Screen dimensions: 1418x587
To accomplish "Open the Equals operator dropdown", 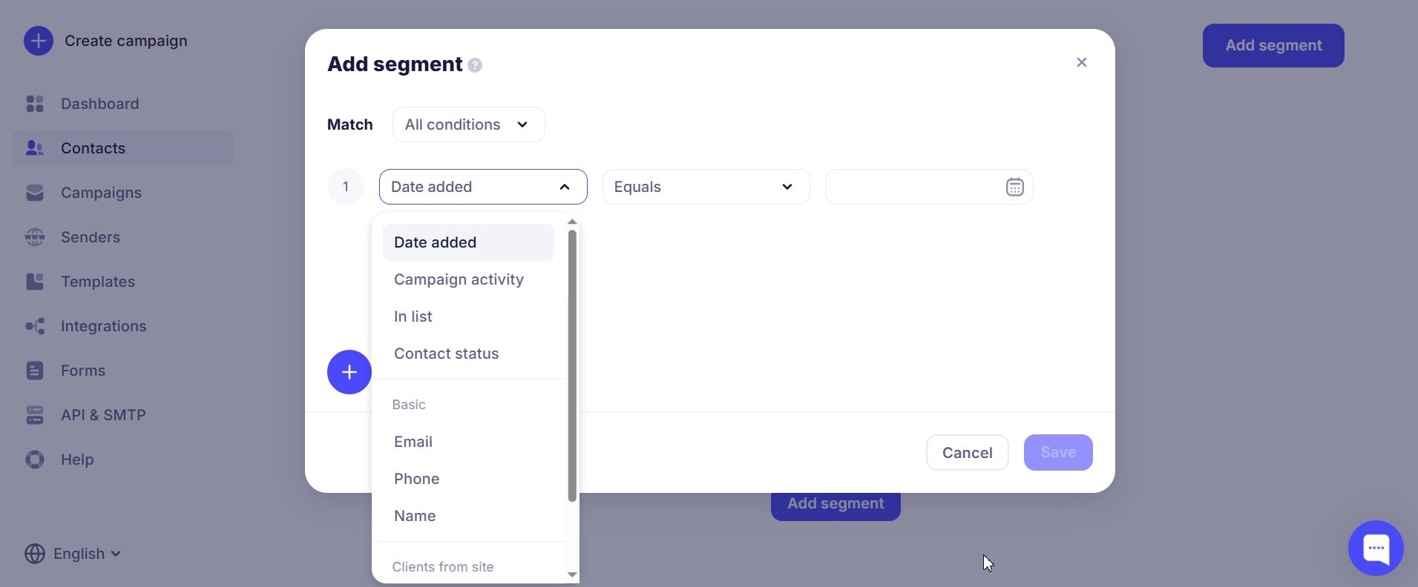I will tap(705, 187).
